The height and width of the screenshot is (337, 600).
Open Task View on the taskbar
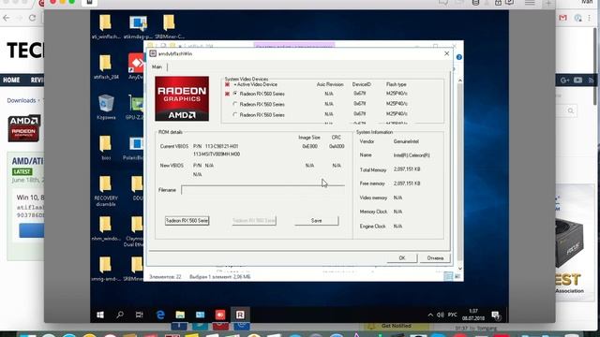click(140, 315)
